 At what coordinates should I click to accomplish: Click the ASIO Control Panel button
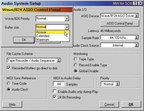[x=120, y=24]
